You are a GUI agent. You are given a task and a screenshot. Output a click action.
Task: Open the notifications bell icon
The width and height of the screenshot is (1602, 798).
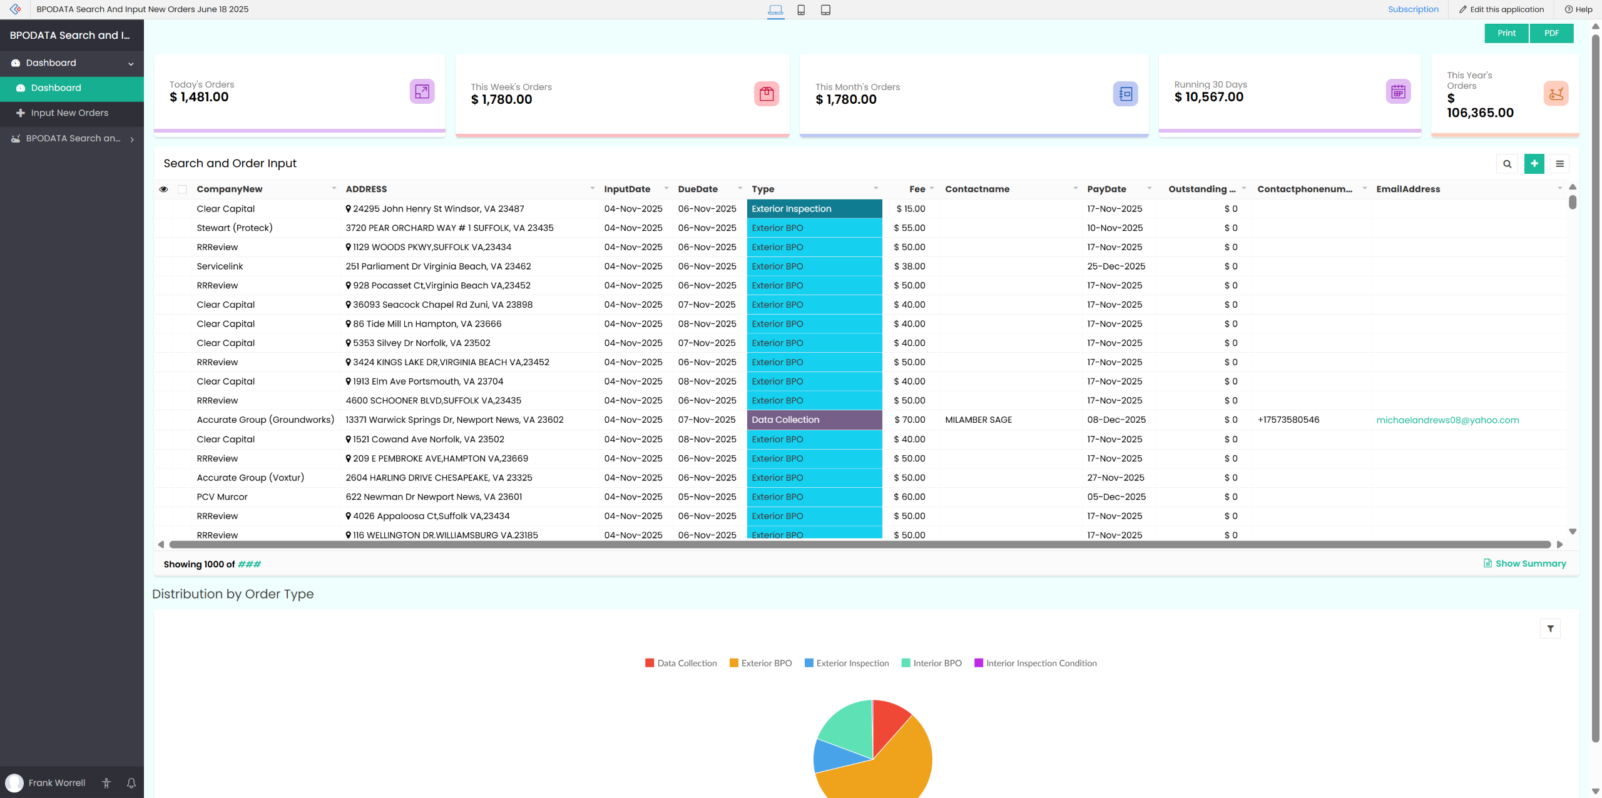pos(131,783)
